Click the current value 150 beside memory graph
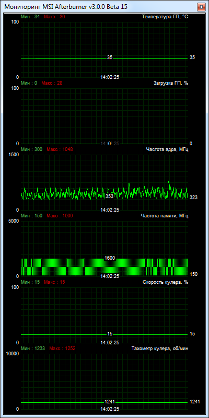 193,274
